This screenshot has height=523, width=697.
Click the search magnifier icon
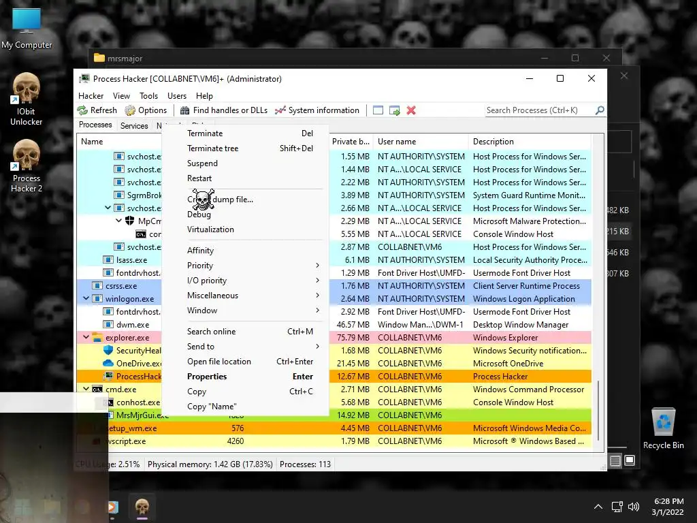tap(600, 110)
